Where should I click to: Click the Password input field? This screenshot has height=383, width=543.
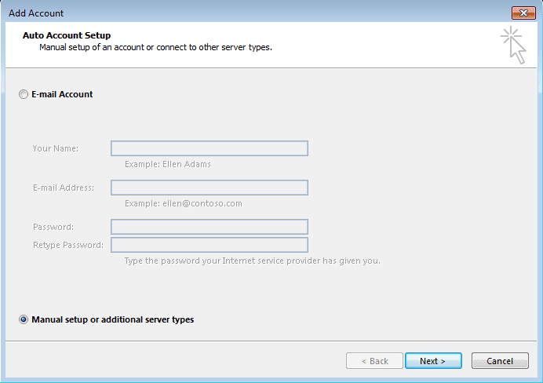point(210,227)
